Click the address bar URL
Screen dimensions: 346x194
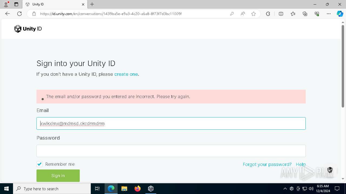[111, 14]
